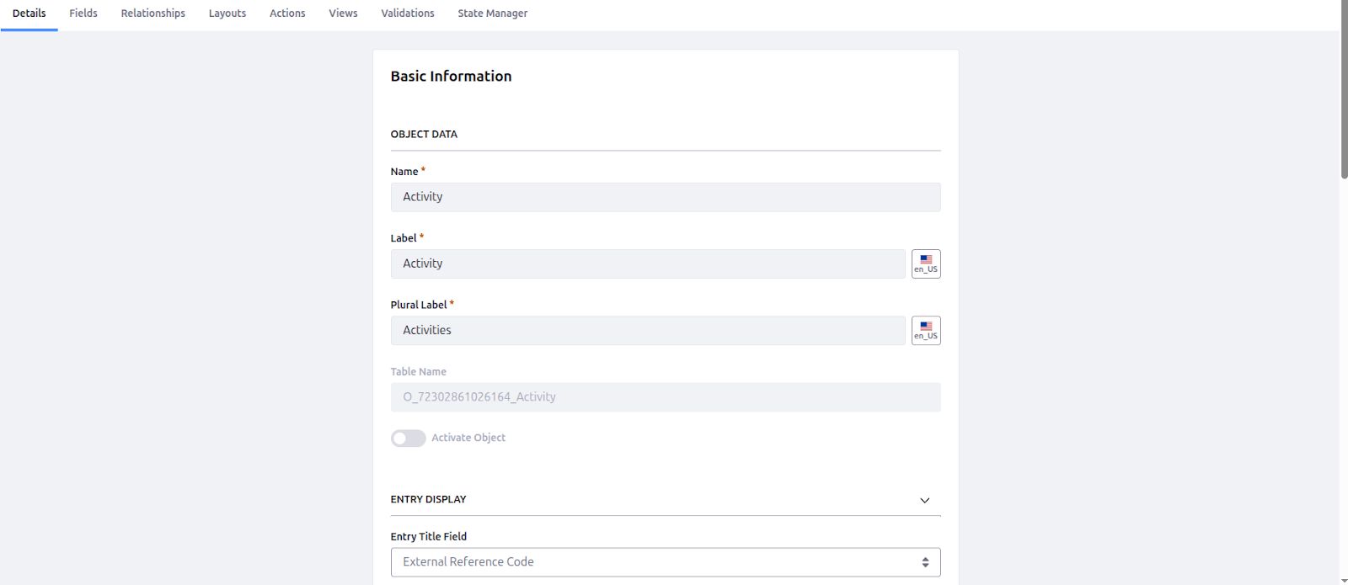Open the Label language en_US flag selector
Viewport: 1348px width, 585px height.
(x=926, y=264)
